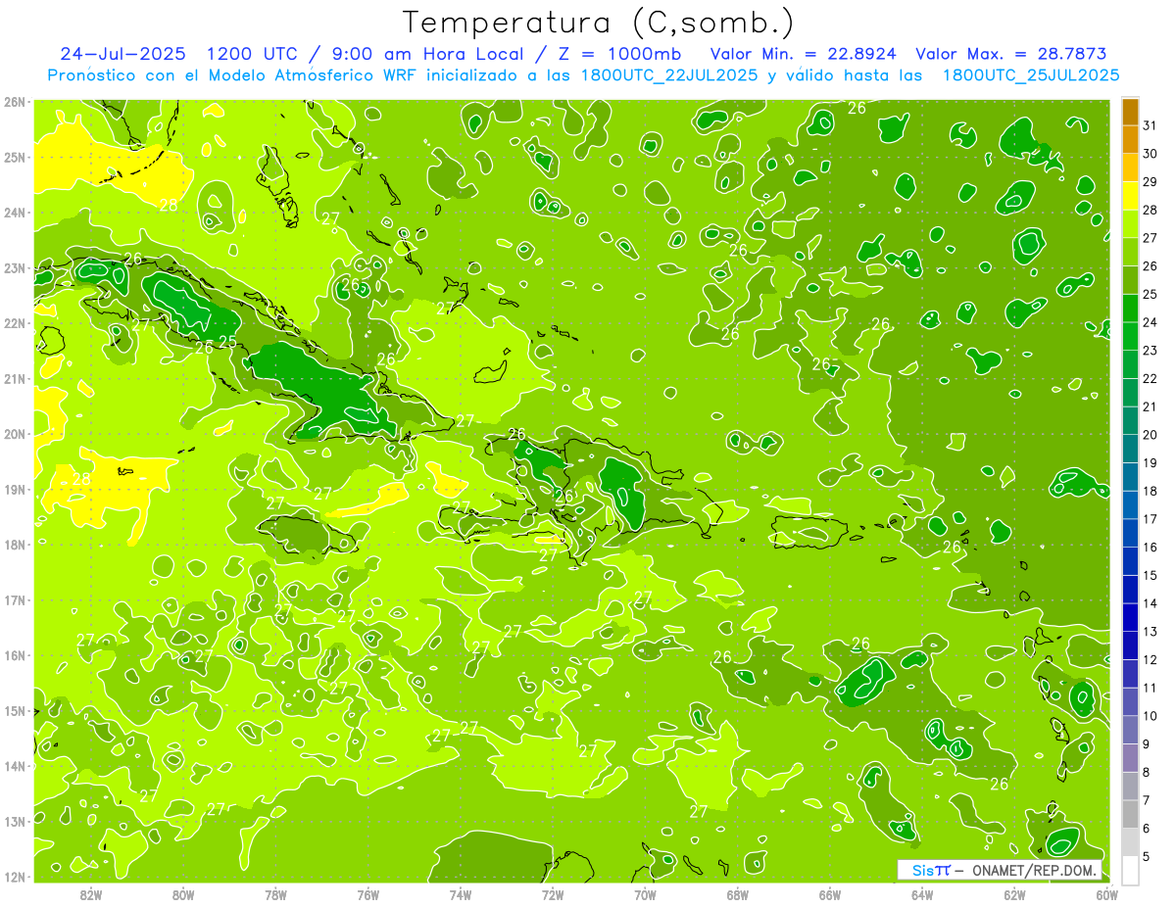Click the 18N latitude axis label

coord(15,545)
